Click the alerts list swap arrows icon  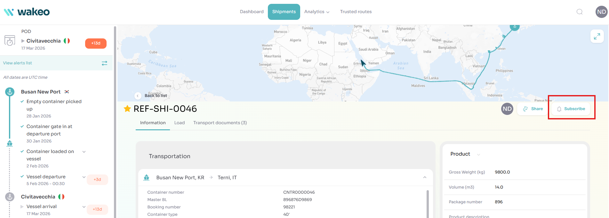click(104, 63)
